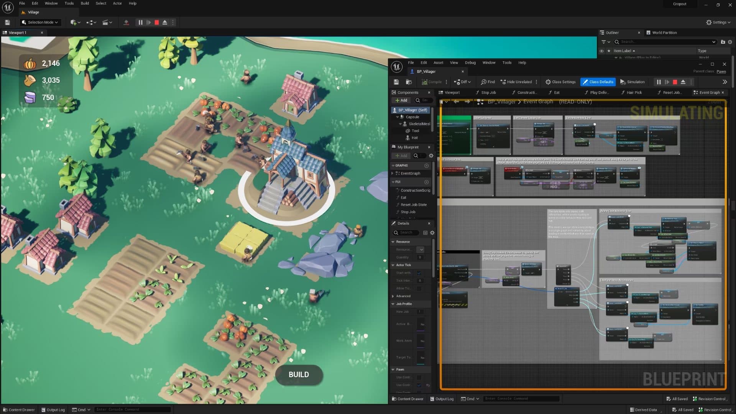Toggle Outliner visibility eye column
Viewport: 736px width, 414px height.
(x=601, y=51)
